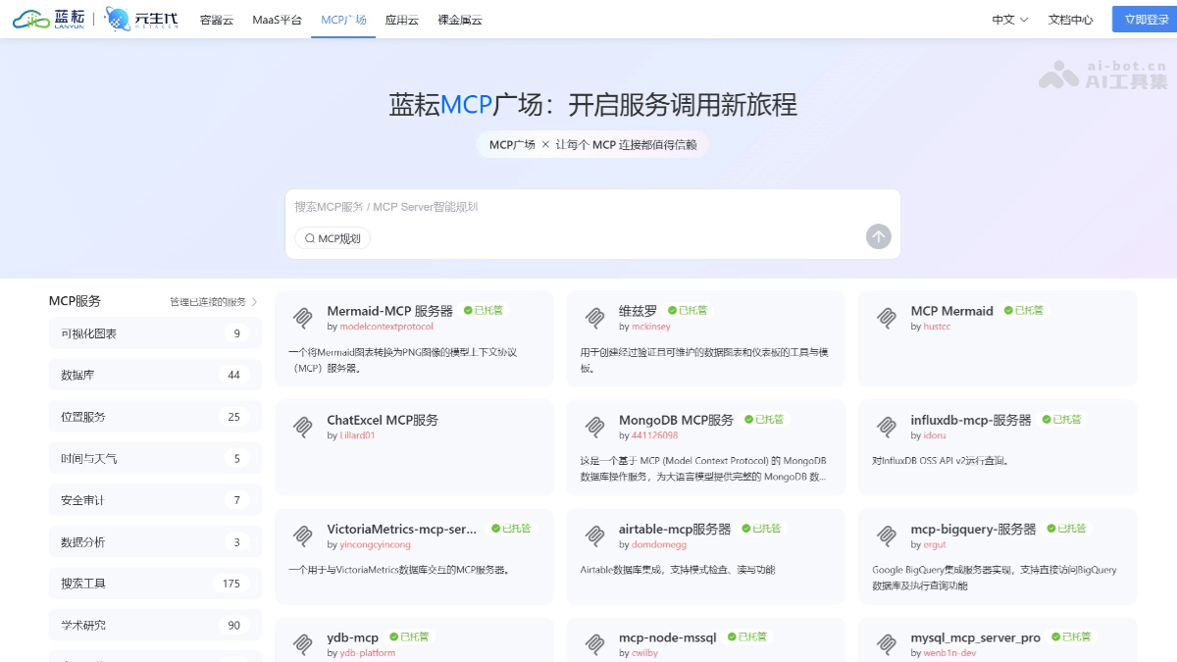
Task: Click the search submit arrow icon
Action: click(x=878, y=235)
